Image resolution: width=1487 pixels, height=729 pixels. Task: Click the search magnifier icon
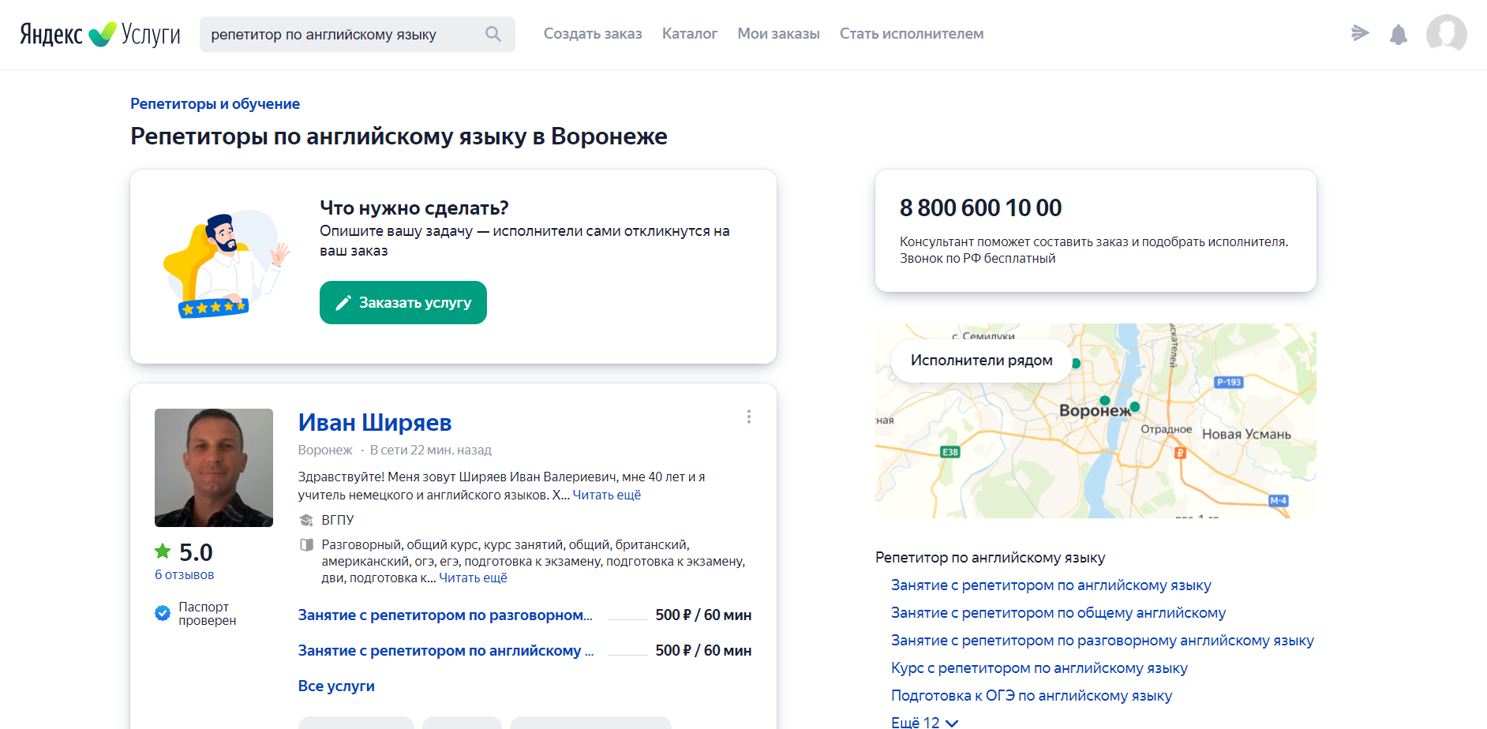(x=493, y=34)
